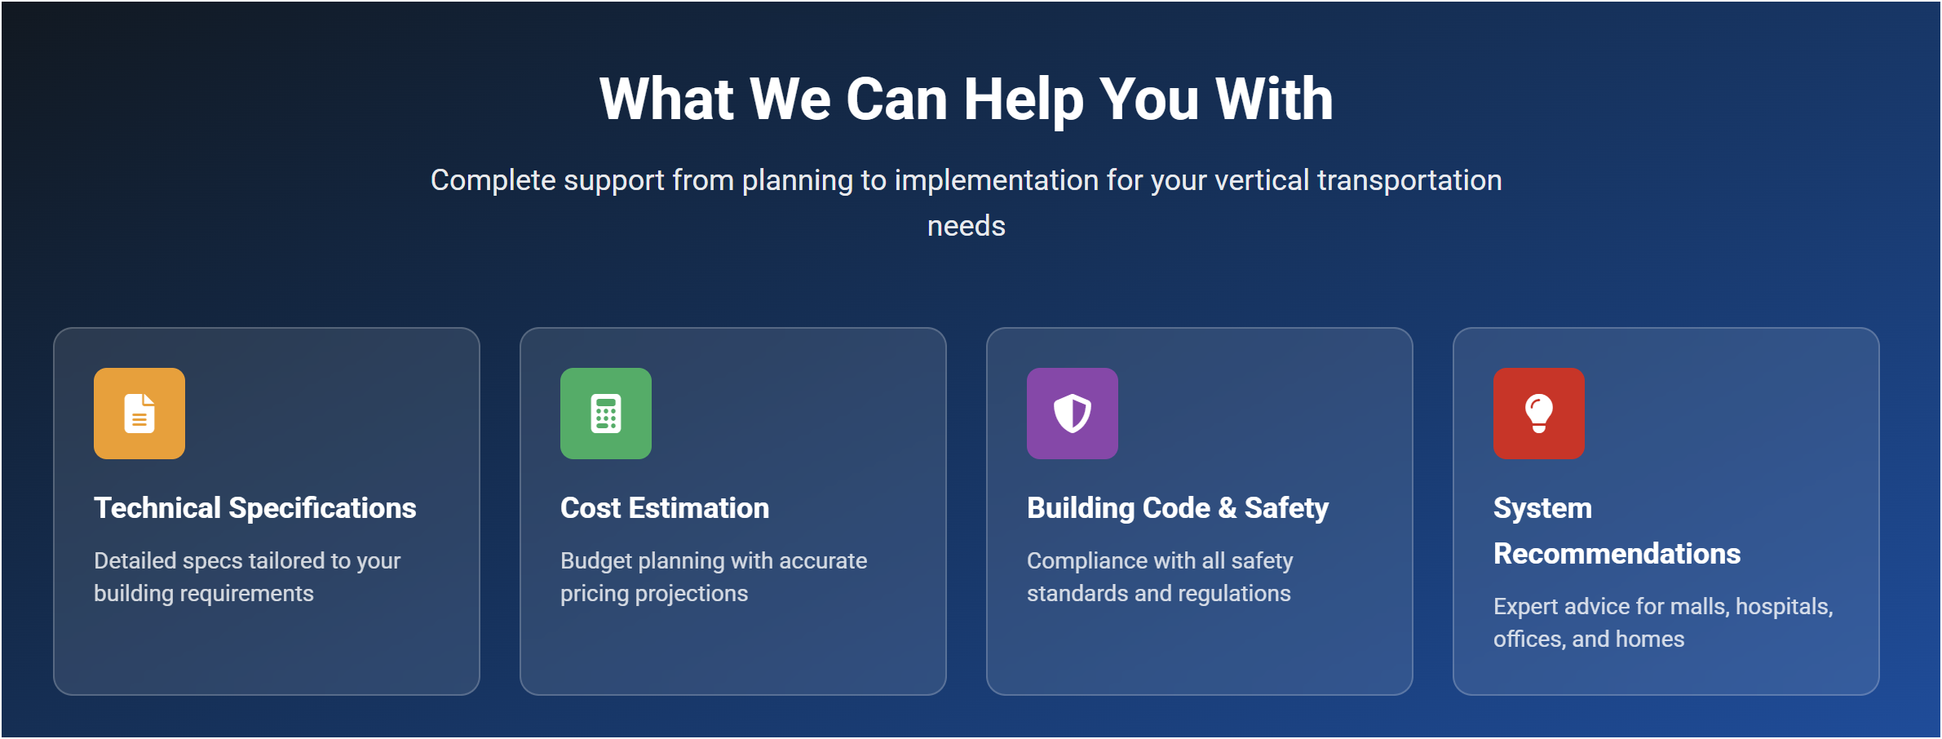1942x739 pixels.
Task: Click the 'What We Can Help You With' heading
Action: coord(967,100)
